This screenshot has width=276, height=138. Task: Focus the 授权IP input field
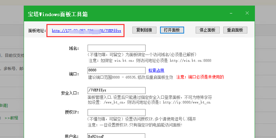[117, 113]
